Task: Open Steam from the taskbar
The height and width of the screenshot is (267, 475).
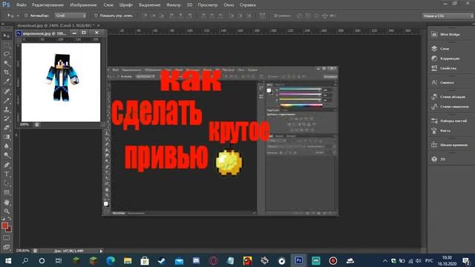Action: [x=162, y=260]
